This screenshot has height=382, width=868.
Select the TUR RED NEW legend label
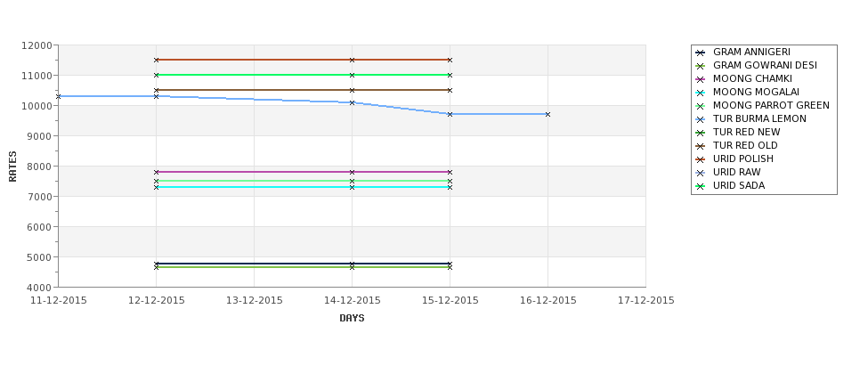746,132
